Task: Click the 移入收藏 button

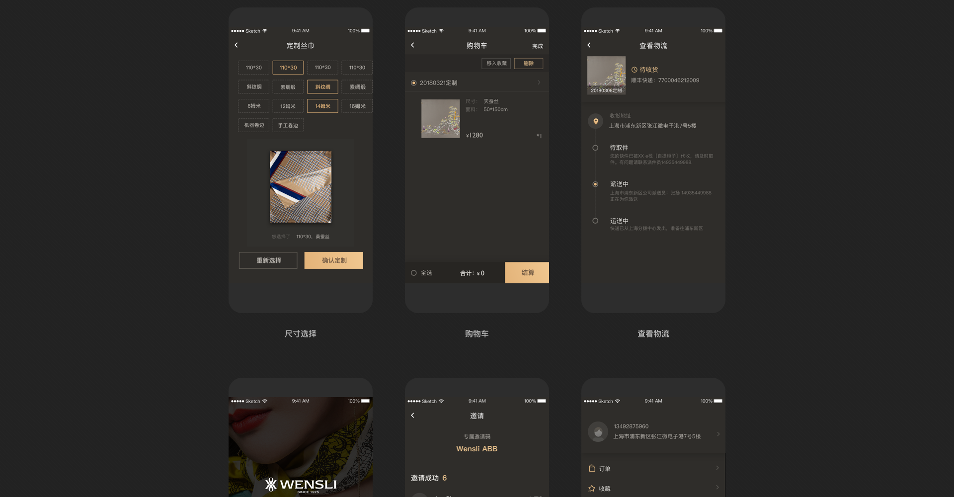Action: pyautogui.click(x=496, y=63)
